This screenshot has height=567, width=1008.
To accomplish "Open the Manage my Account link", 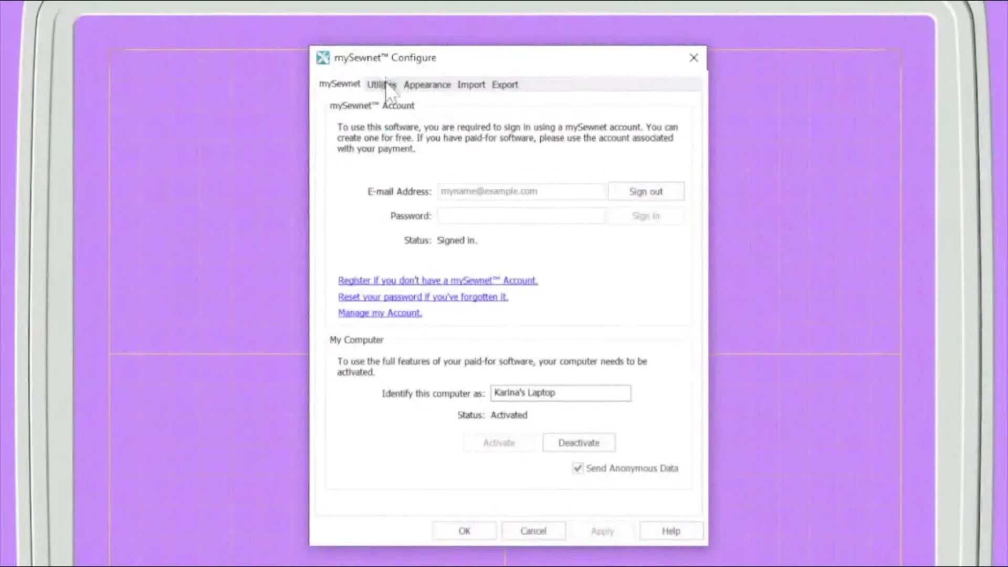I will click(380, 313).
